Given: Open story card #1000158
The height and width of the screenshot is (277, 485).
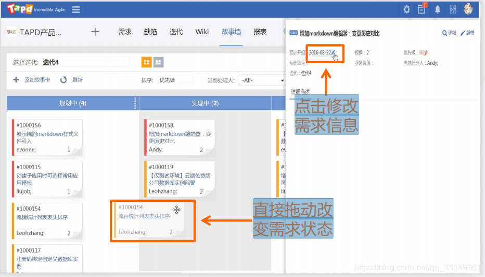Looking at the screenshot, I should 180,137.
